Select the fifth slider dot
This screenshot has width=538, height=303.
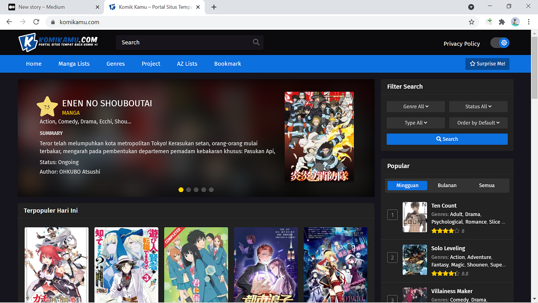tap(211, 190)
